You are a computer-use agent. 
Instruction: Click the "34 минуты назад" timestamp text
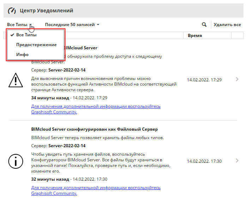[50, 98]
